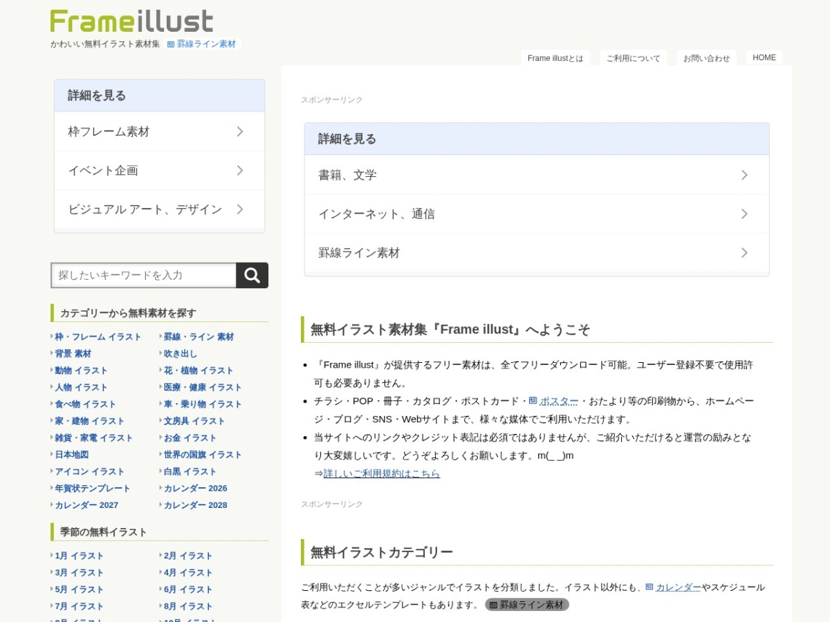Screen dimensions: 830x622
Task: Open 1月 イラスト seasonal link
Action: pos(79,556)
